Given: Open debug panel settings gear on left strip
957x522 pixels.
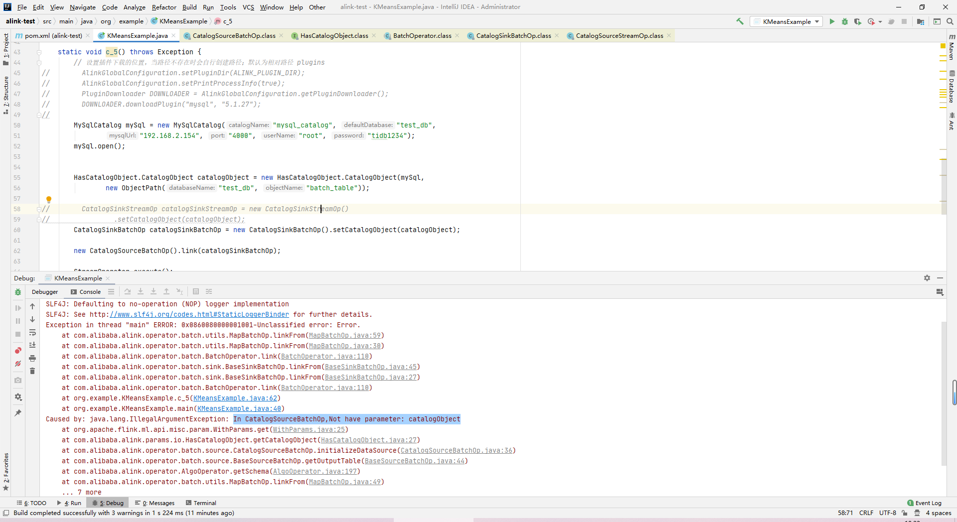Looking at the screenshot, I should tap(18, 397).
